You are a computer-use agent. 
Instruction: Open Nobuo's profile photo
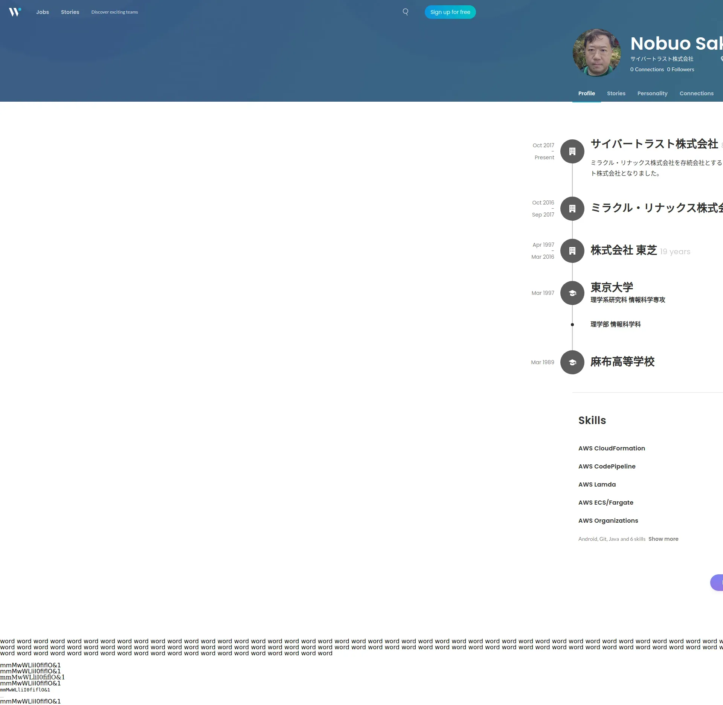pyautogui.click(x=596, y=53)
